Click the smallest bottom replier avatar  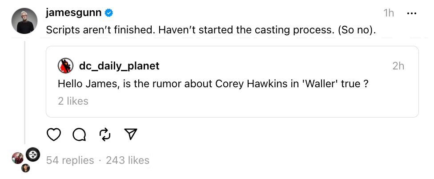pos(26,168)
